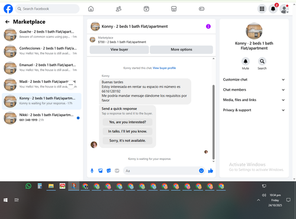The width and height of the screenshot is (296, 219).
Task: Click the message input field
Action: coord(161,170)
